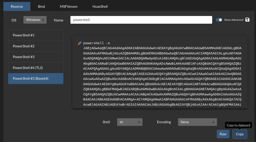Switch to the MSFVenom tab
Viewport: 256px width, 142px height.
click(69, 6)
